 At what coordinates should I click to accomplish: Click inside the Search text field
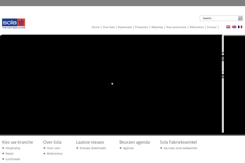click(x=219, y=18)
